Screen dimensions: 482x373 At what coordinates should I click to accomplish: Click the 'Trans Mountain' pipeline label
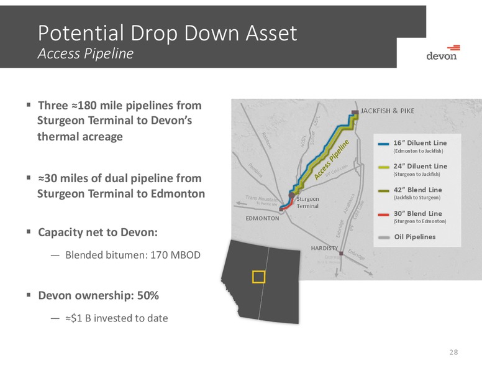pyautogui.click(x=261, y=198)
